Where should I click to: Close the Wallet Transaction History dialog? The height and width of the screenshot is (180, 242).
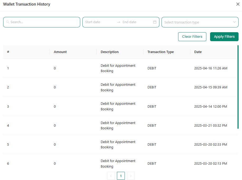tap(238, 4)
